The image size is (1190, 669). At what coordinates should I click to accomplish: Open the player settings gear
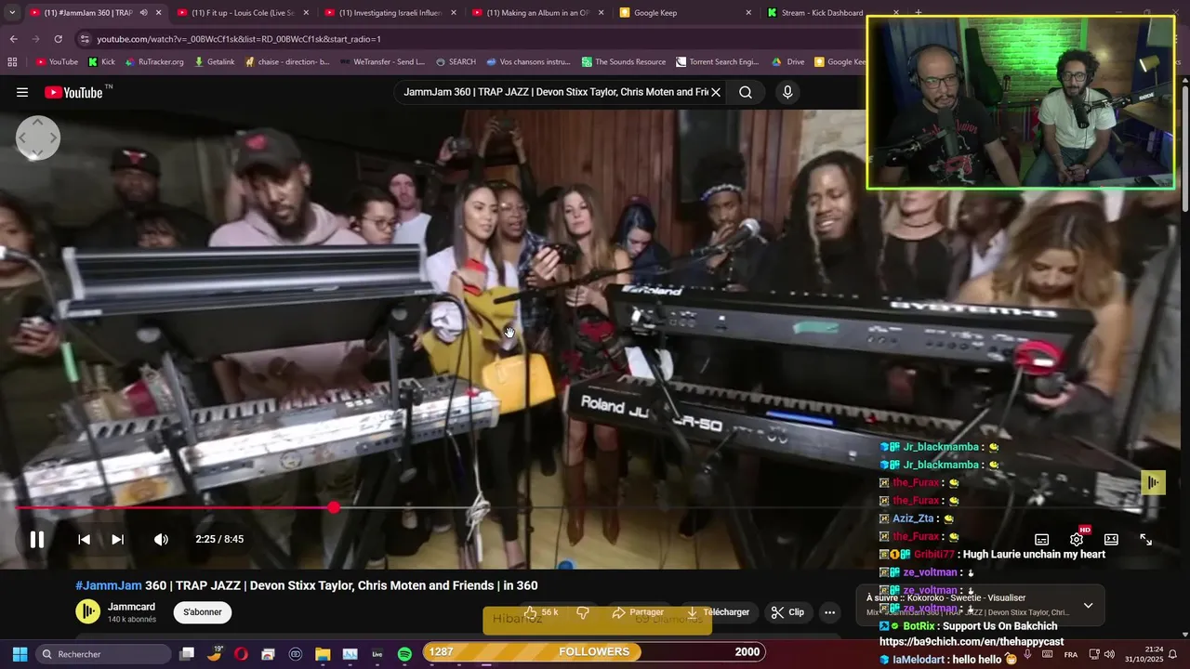1077,539
